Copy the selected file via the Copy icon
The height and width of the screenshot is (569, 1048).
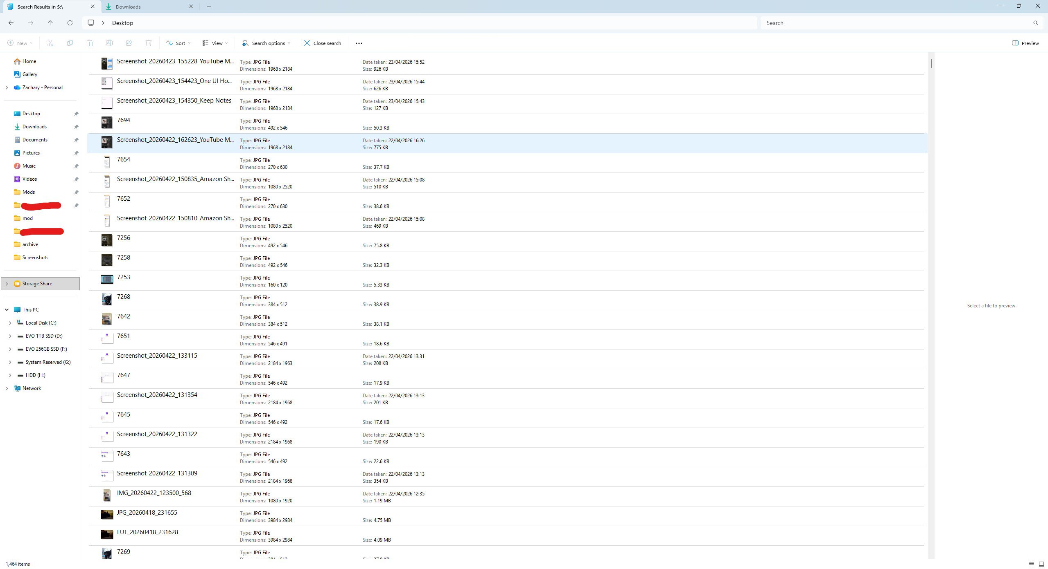click(x=70, y=43)
